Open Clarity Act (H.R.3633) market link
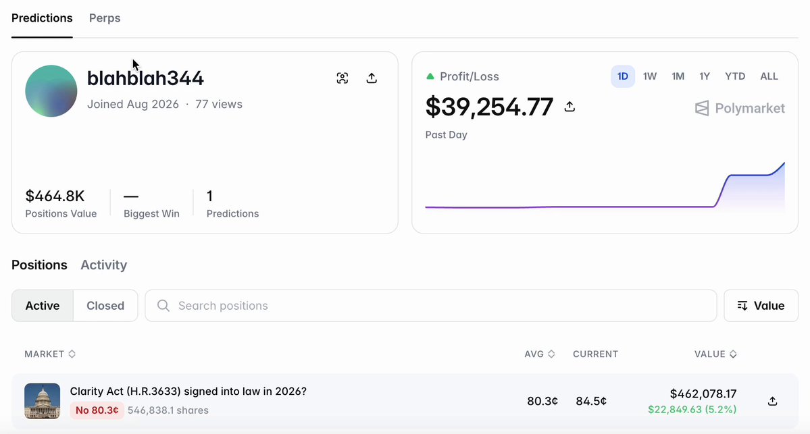The width and height of the screenshot is (810, 434). point(188,391)
